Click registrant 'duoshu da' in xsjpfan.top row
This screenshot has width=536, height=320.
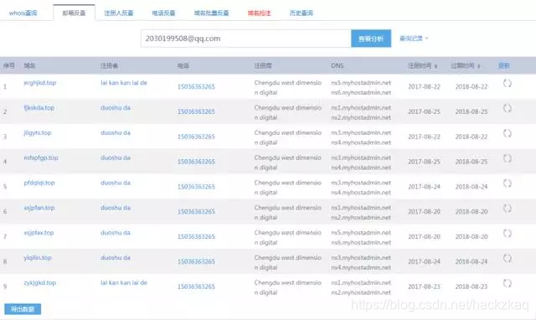116,208
